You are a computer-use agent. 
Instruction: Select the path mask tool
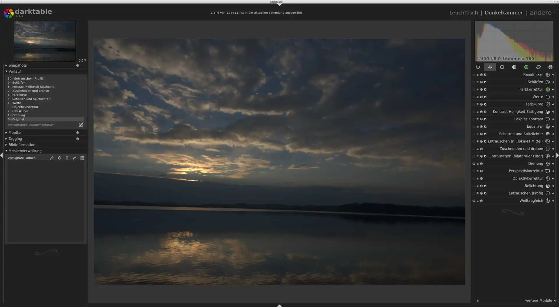click(x=75, y=158)
